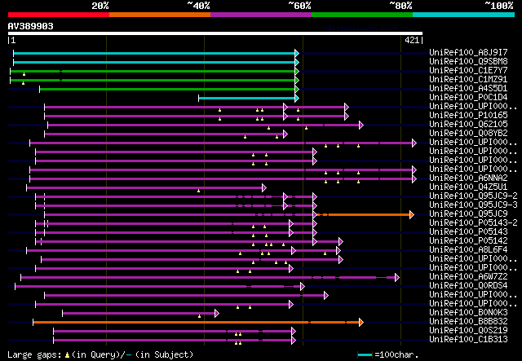Open hit UniRef100_Q9SBM8
Screen dimensions: 522x361
coord(468,61)
